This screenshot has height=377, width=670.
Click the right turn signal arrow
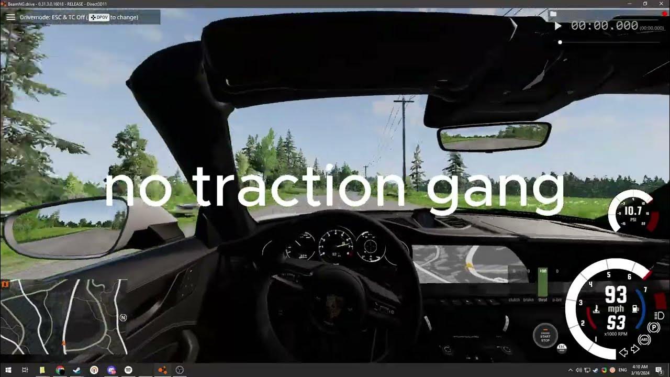(x=635, y=349)
